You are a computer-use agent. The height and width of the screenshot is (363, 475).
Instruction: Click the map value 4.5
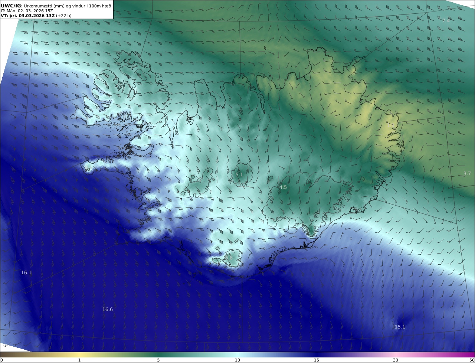pos(283,187)
